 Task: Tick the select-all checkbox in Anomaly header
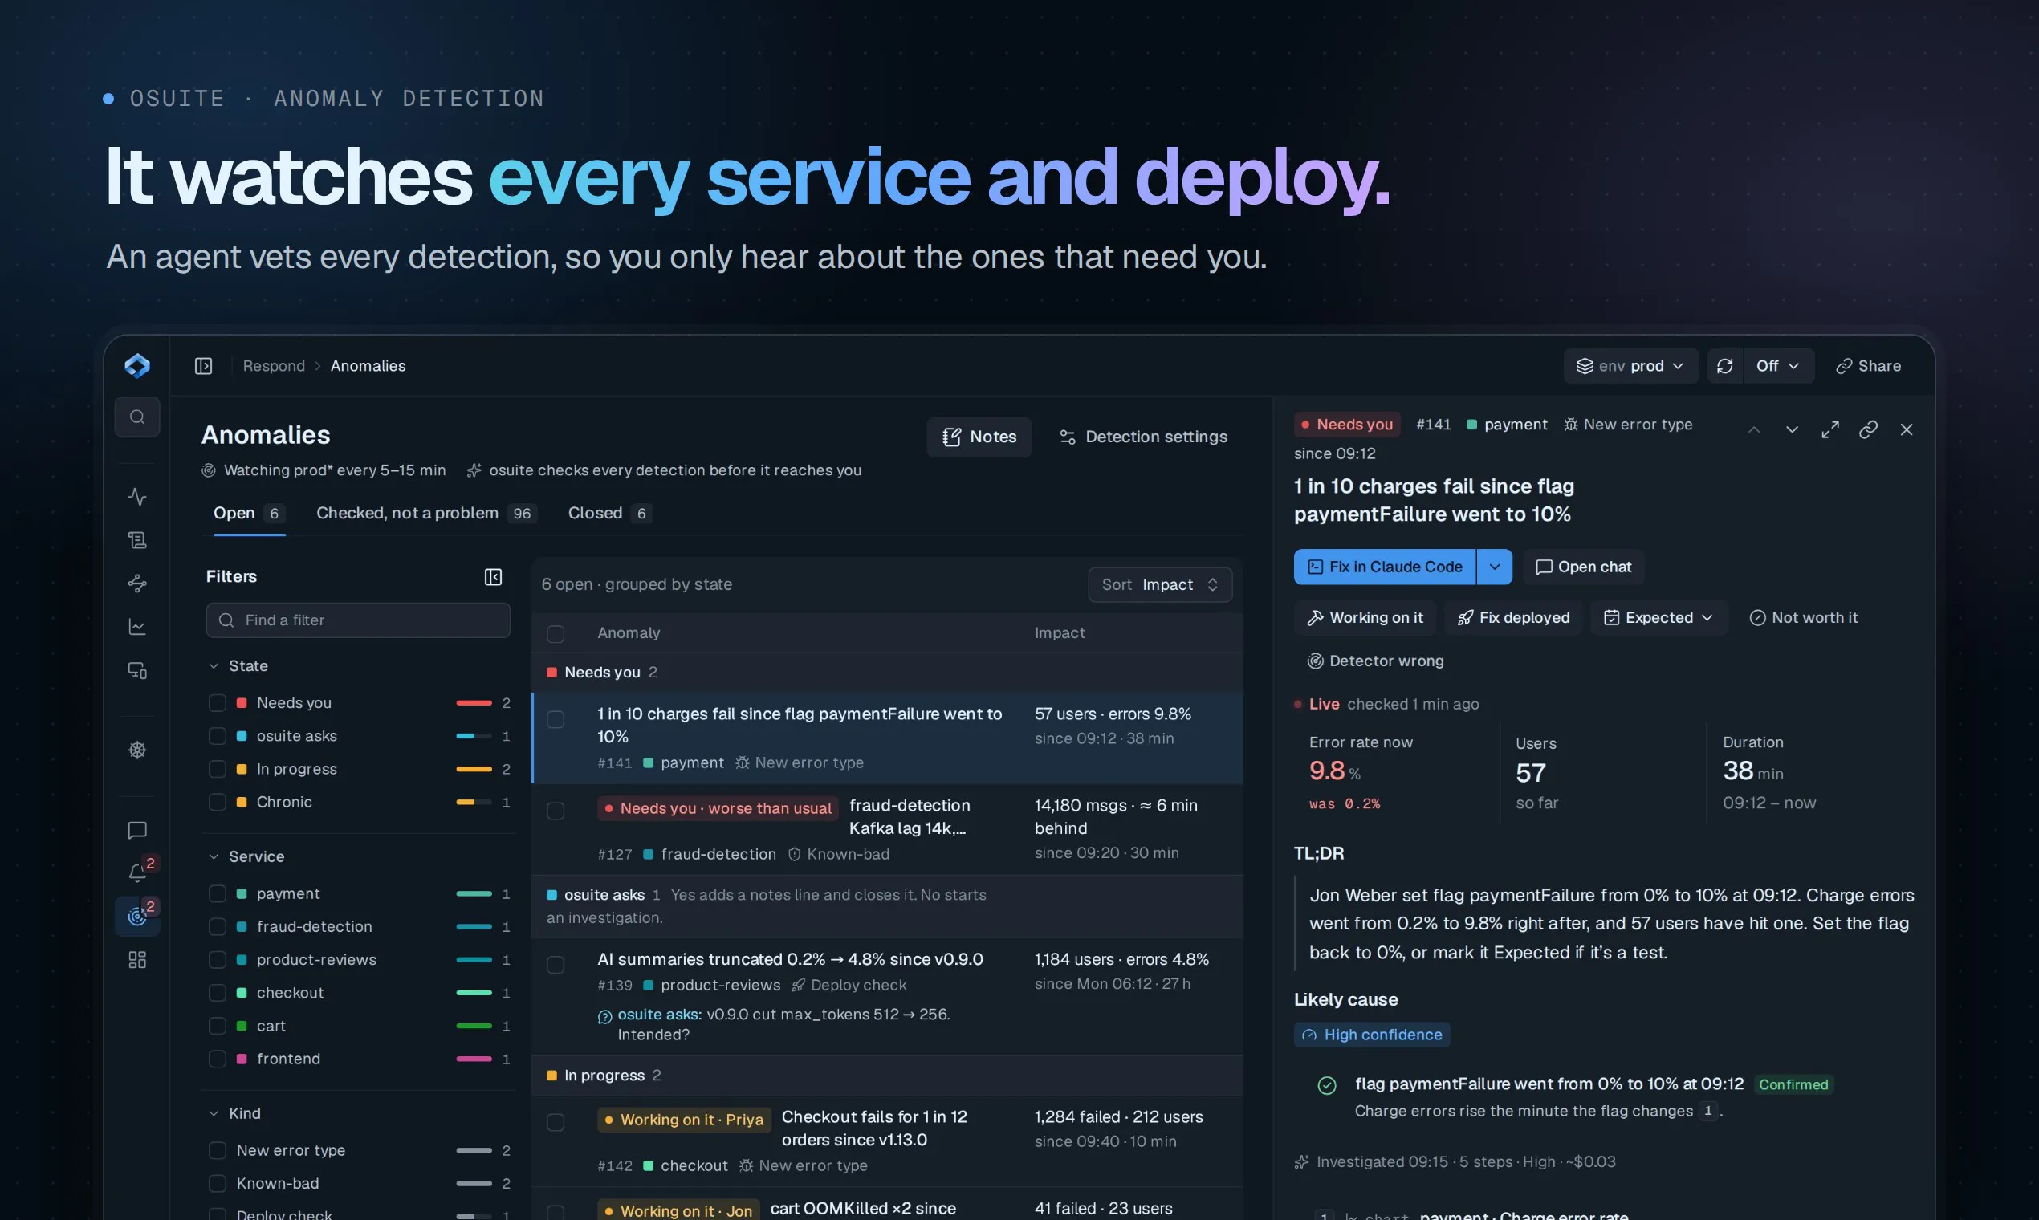(556, 634)
